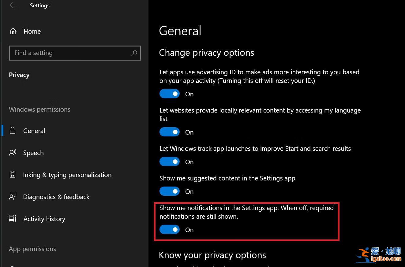
Task: Open Diagnostics & feedback settings
Action: tap(56, 197)
